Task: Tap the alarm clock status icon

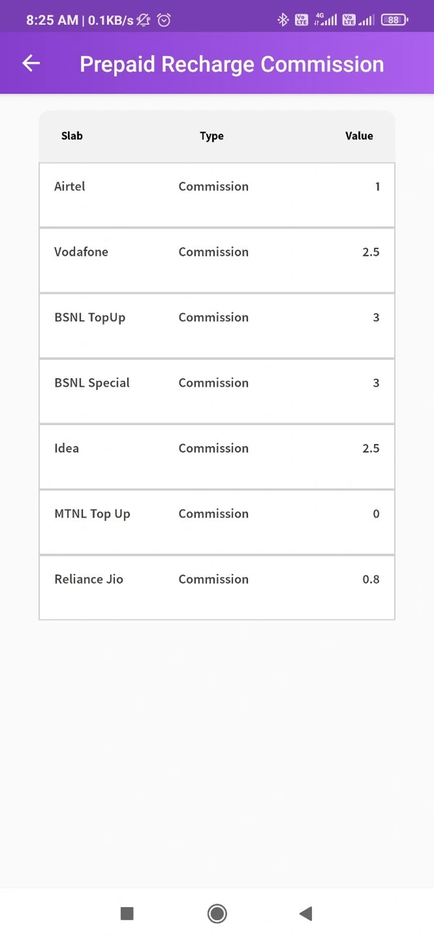Action: click(x=164, y=20)
